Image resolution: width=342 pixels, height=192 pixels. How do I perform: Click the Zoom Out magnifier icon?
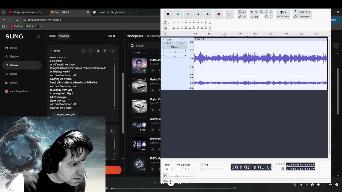click(256, 12)
